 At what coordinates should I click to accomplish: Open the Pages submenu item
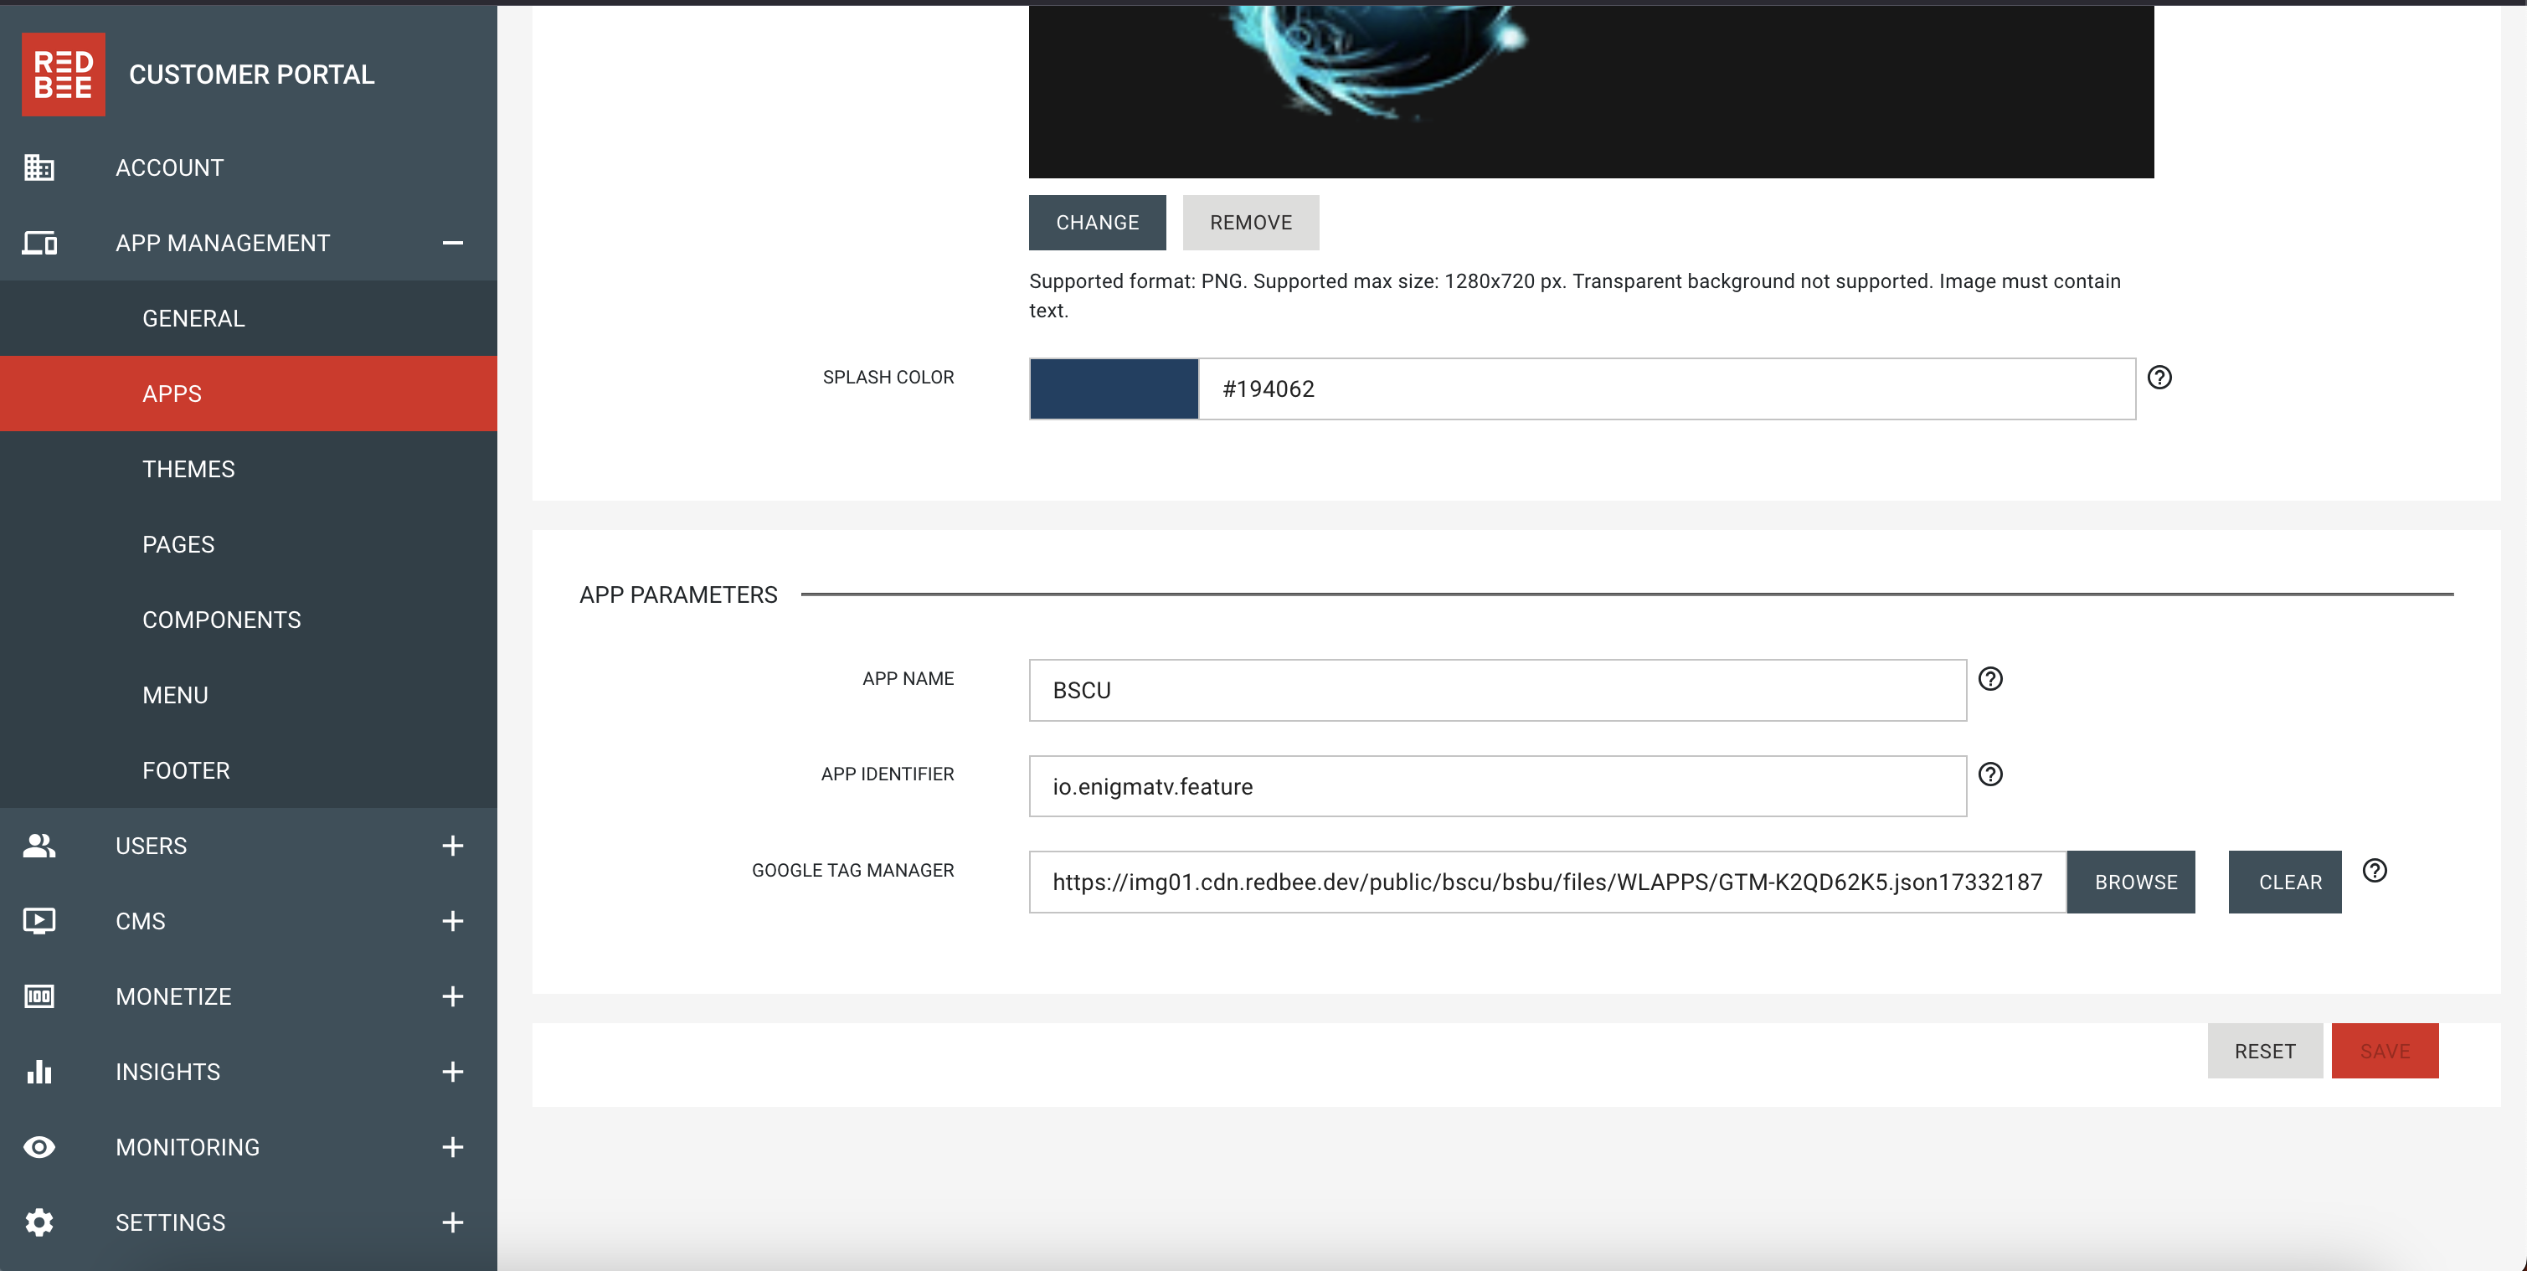(248, 544)
